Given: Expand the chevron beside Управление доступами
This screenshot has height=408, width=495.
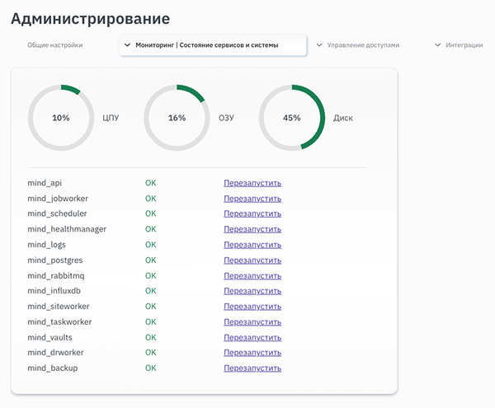Looking at the screenshot, I should pos(319,45).
